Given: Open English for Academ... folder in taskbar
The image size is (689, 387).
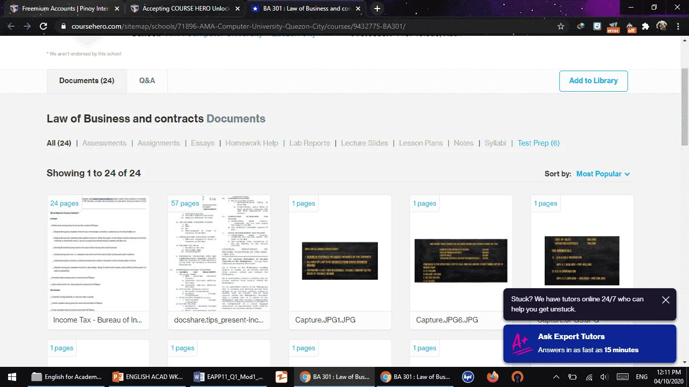Looking at the screenshot, I should [x=67, y=377].
